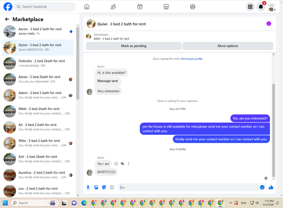Click the conversation list scrollbar
The image size is (283, 208).
click(78, 63)
